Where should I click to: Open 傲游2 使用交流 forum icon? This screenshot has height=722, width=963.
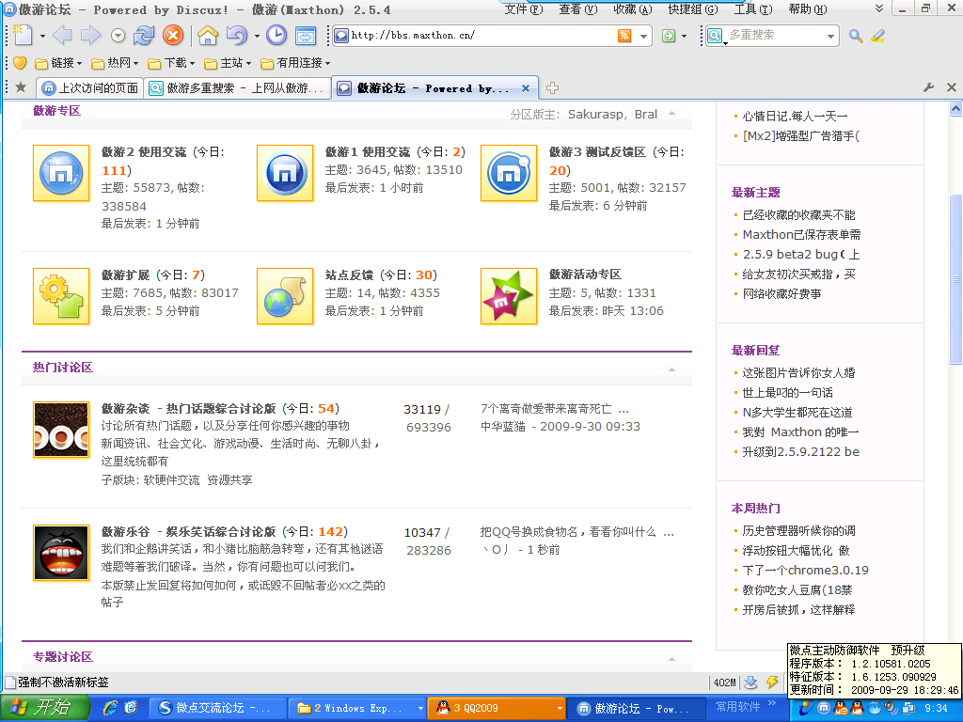coord(61,173)
